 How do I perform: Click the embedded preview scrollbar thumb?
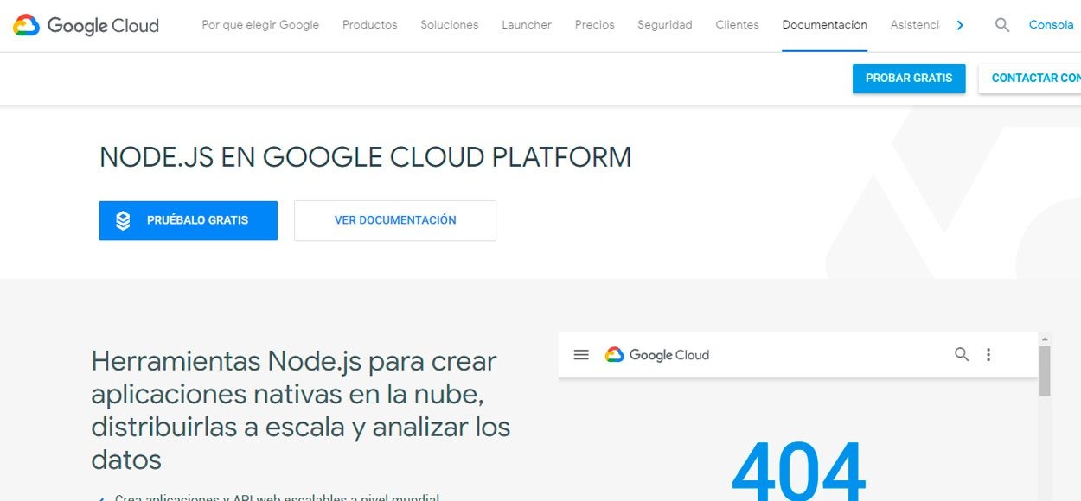coord(1045,371)
